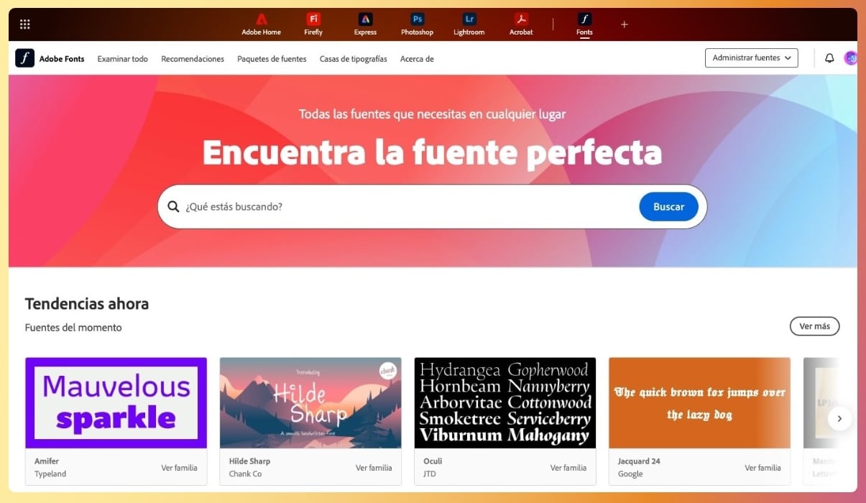Open Paquetes de fuentes section

click(272, 59)
